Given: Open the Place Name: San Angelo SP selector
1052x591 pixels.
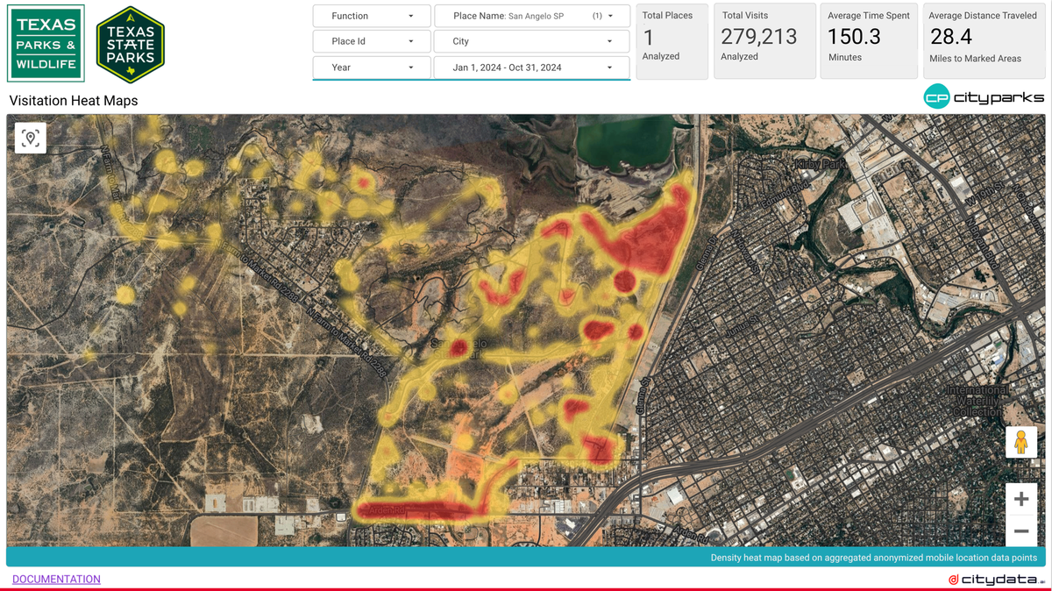Looking at the screenshot, I should [531, 15].
